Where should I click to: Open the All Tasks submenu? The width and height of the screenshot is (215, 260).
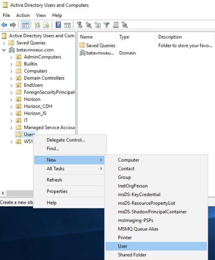(x=69, y=169)
